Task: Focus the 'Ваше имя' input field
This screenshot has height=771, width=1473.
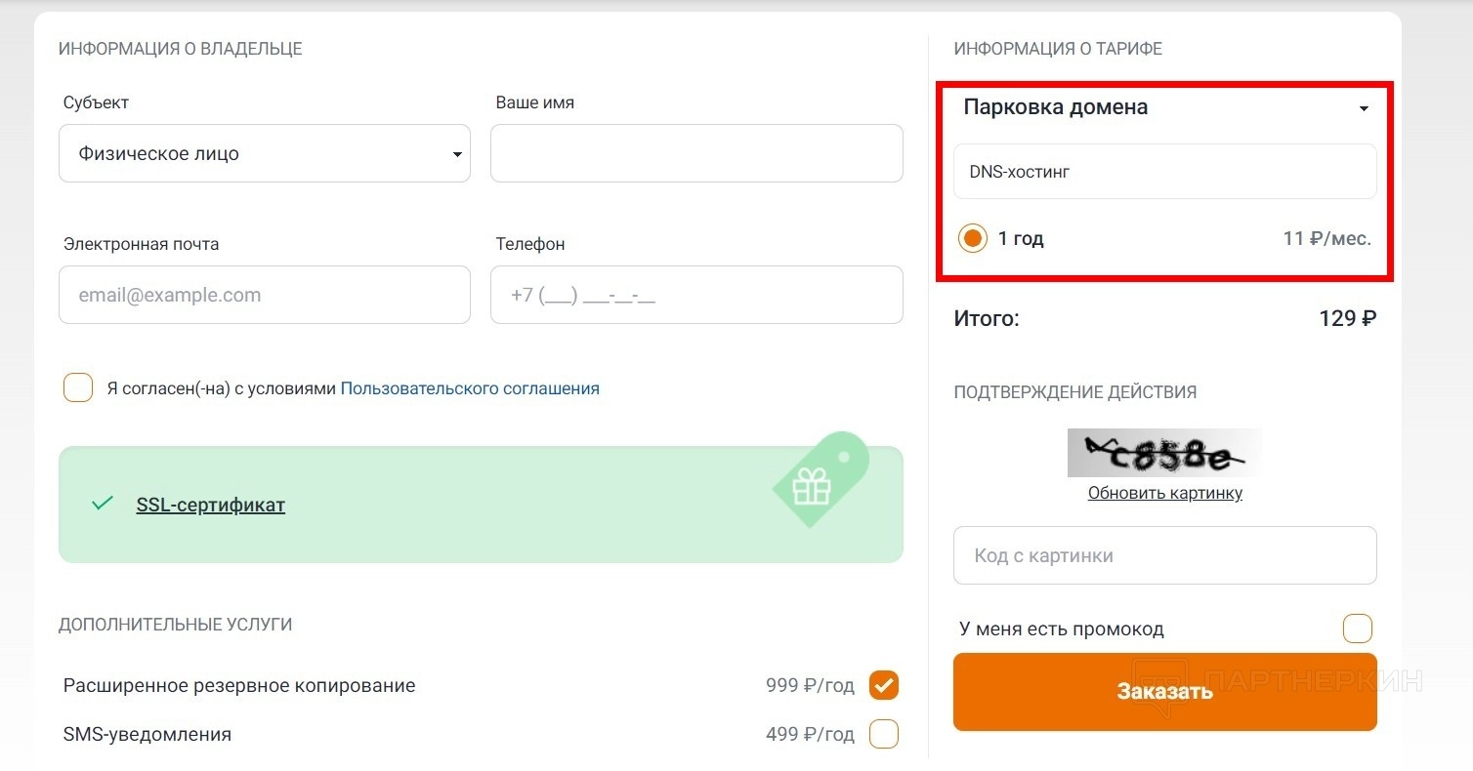Action: 695,153
